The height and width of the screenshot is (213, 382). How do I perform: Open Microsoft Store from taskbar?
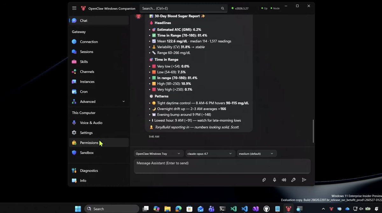(189, 209)
